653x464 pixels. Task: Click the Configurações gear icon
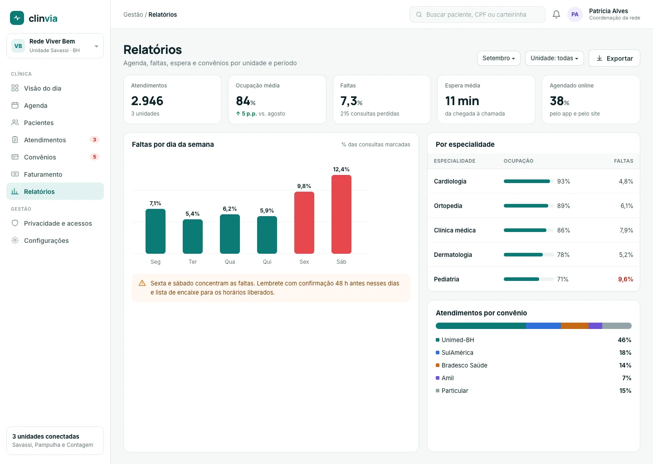[15, 241]
